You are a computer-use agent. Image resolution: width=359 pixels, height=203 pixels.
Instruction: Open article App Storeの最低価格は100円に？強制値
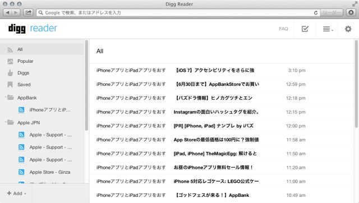216,140
